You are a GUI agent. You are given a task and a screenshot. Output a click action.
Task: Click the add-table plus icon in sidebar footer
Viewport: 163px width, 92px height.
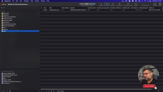[1, 91]
